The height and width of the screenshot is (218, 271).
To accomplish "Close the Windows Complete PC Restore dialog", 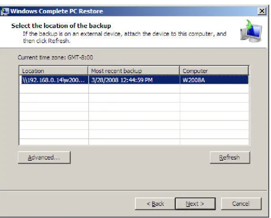I will 262,11.
